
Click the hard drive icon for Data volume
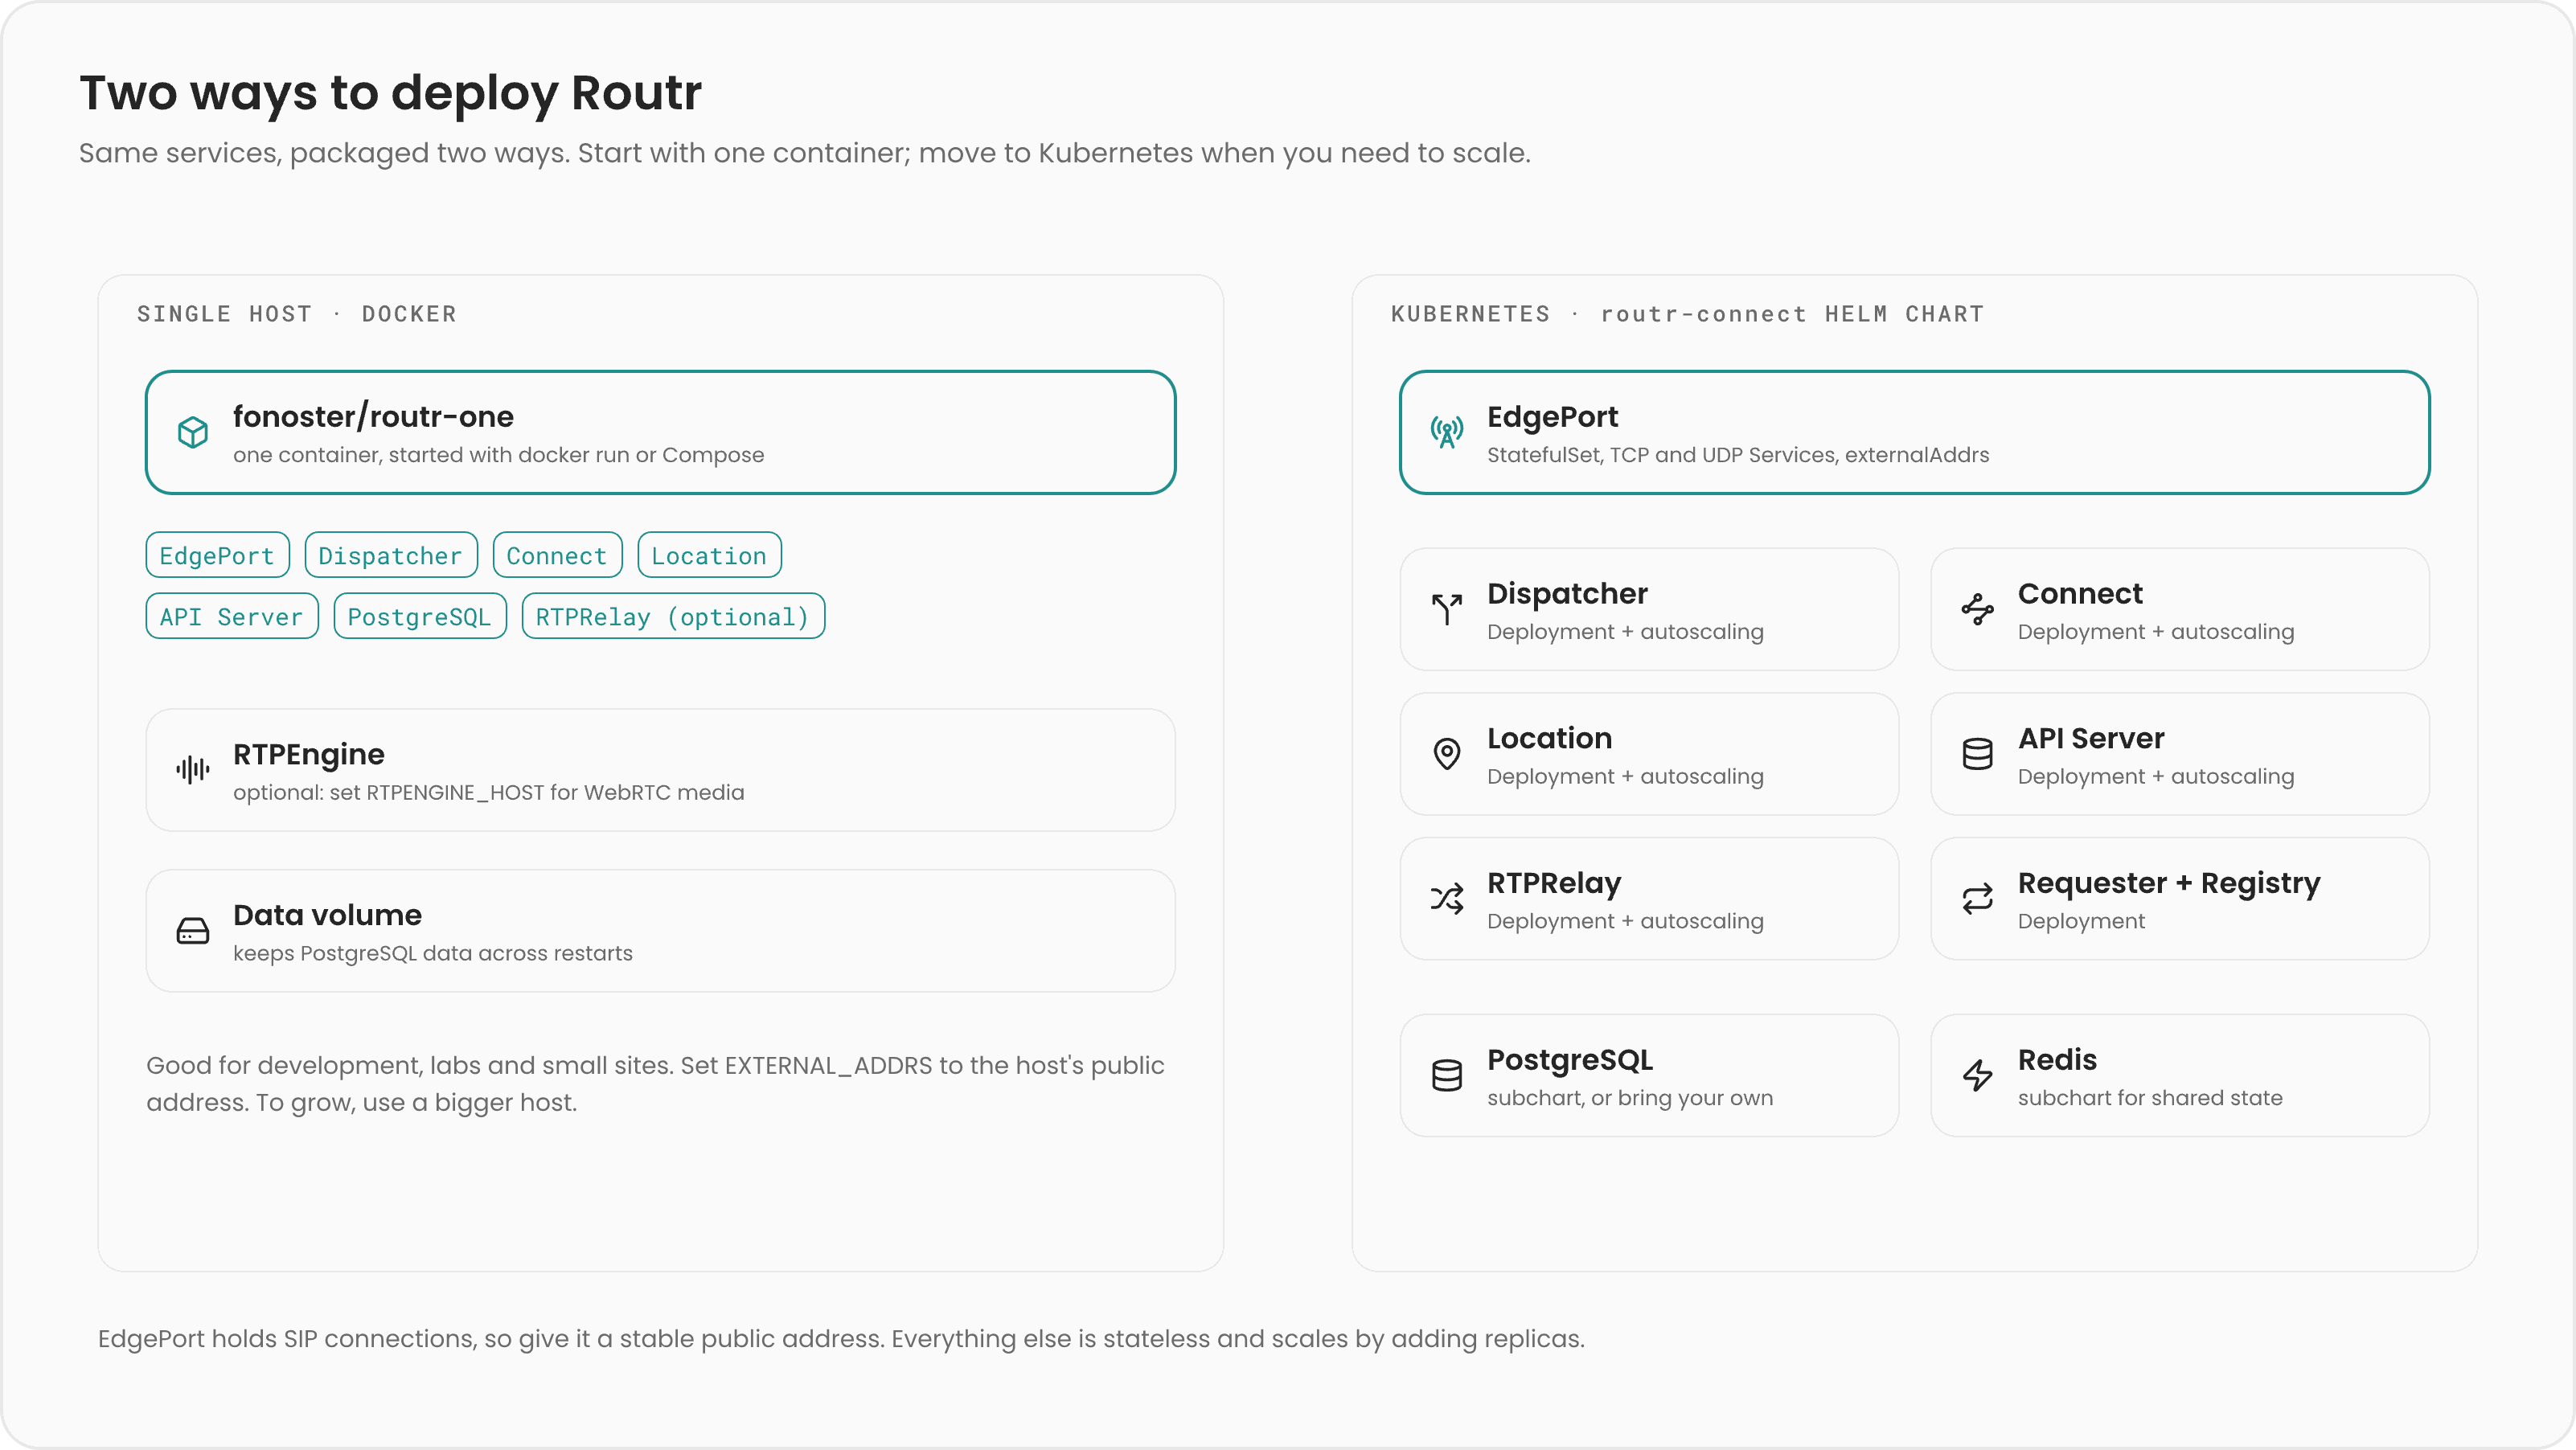(193, 931)
